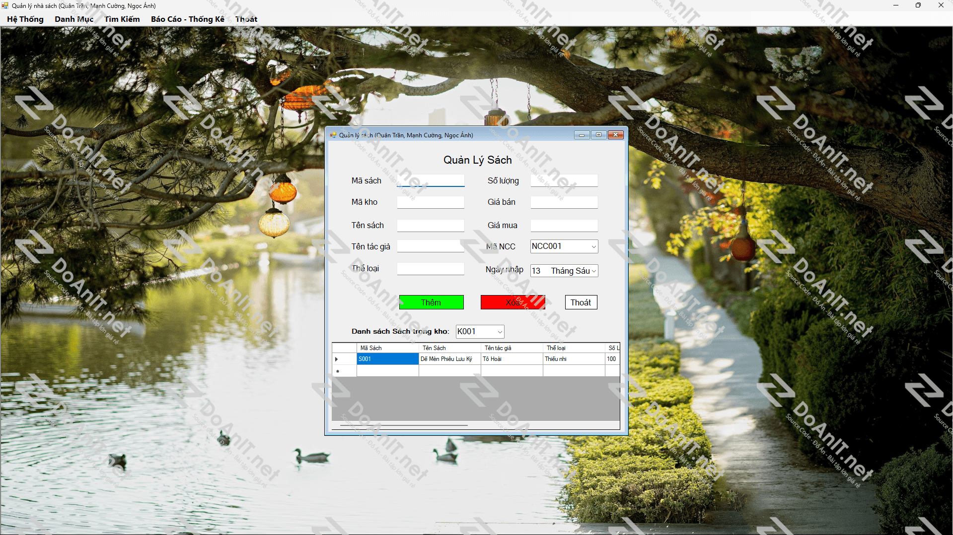Click the month Tháng Sáu in Ngày nhập
This screenshot has width=953, height=535.
coord(570,271)
